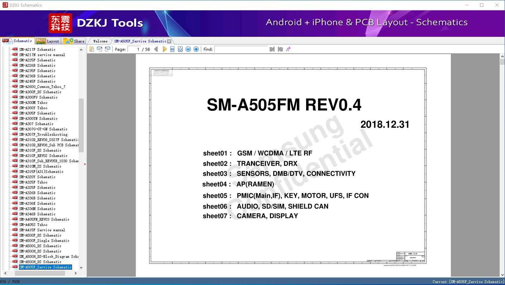Click the fit-width zoom icon
This screenshot has height=285, width=505.
tap(172, 49)
